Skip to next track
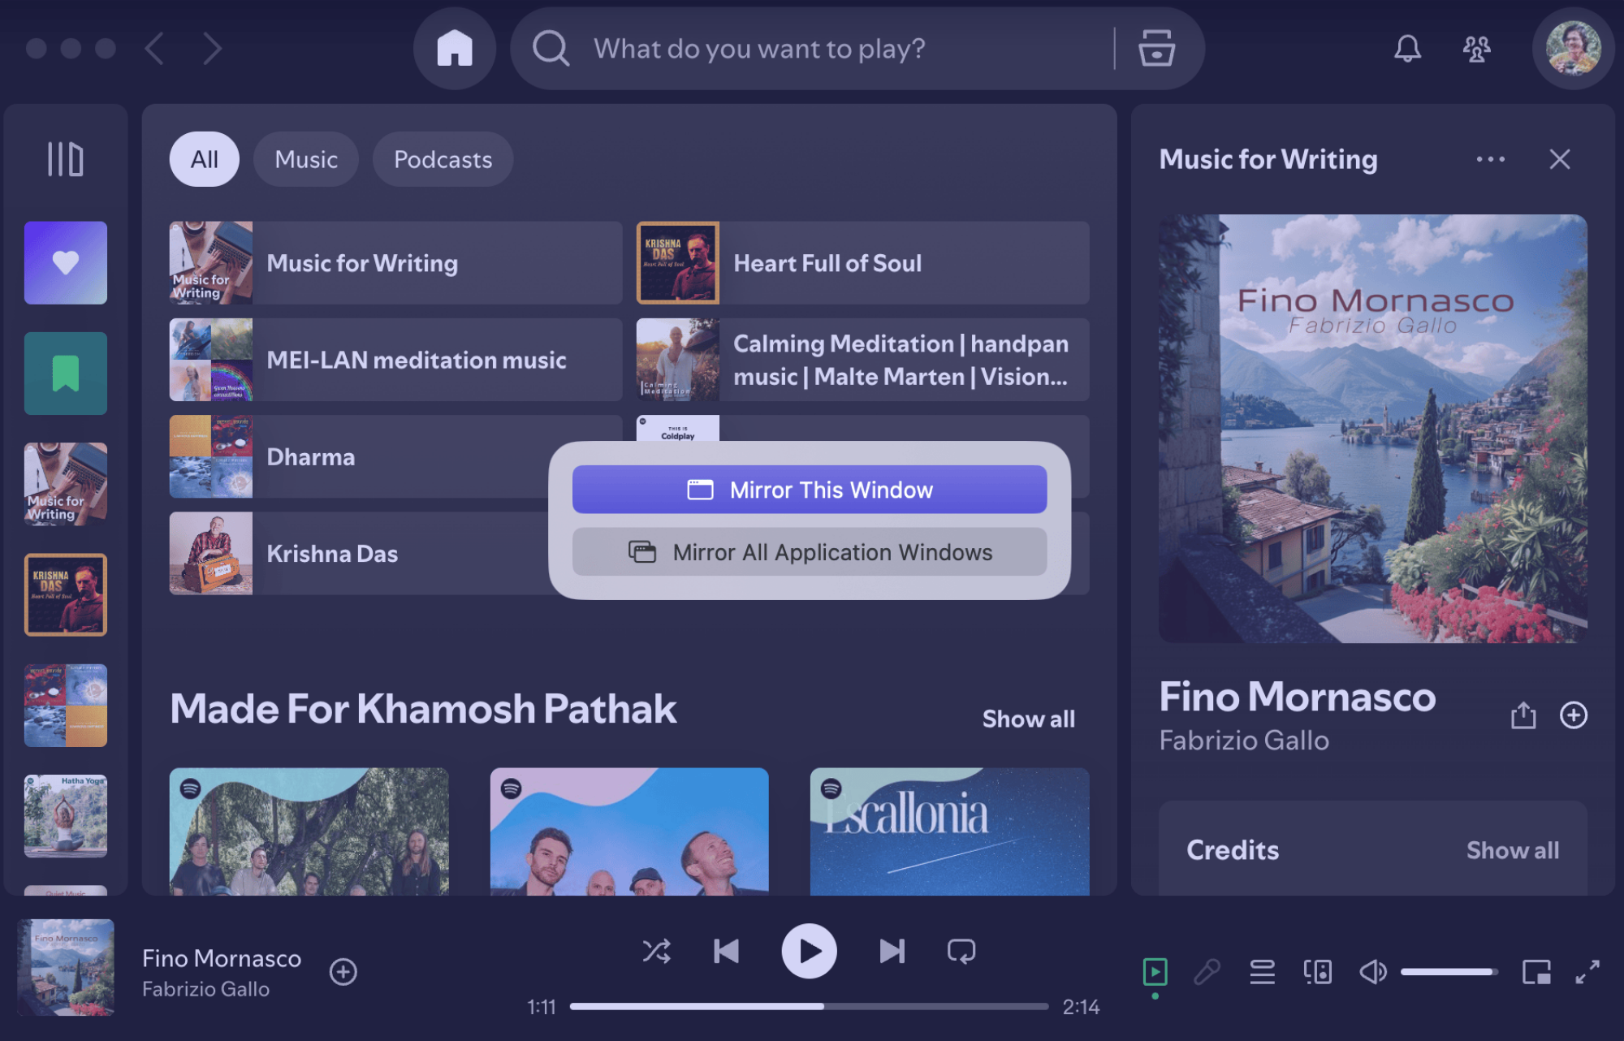The height and width of the screenshot is (1041, 1624). tap(892, 951)
